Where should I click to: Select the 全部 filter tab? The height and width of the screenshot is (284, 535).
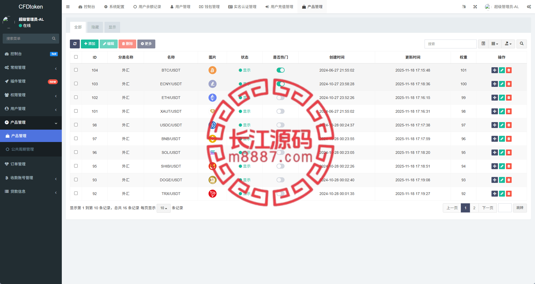pyautogui.click(x=78, y=27)
